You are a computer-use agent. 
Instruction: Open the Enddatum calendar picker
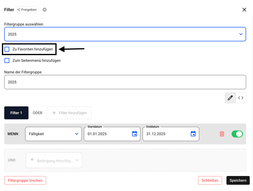click(193, 134)
